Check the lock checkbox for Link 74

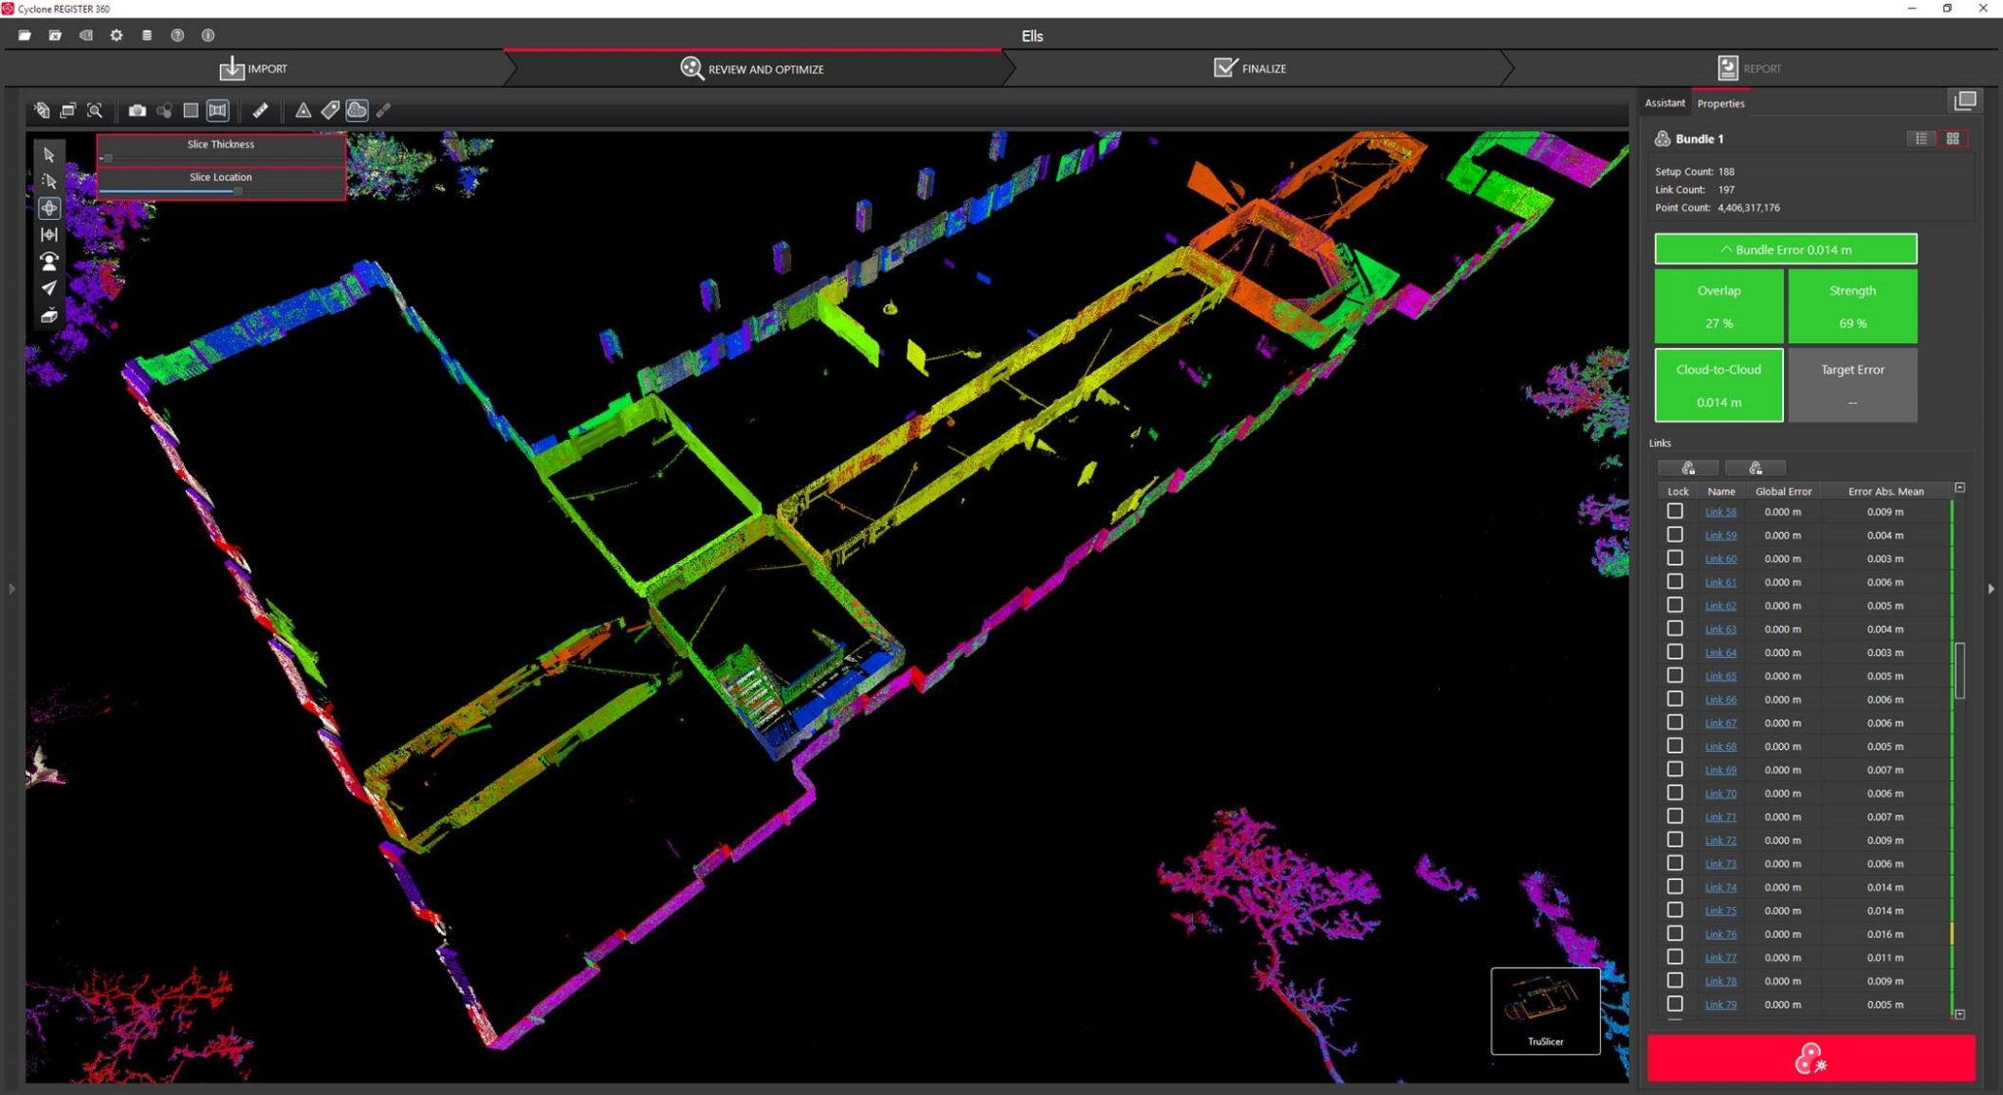pyautogui.click(x=1674, y=887)
